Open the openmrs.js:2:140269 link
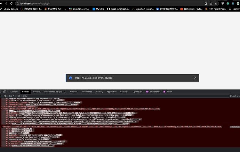 click(22, 129)
